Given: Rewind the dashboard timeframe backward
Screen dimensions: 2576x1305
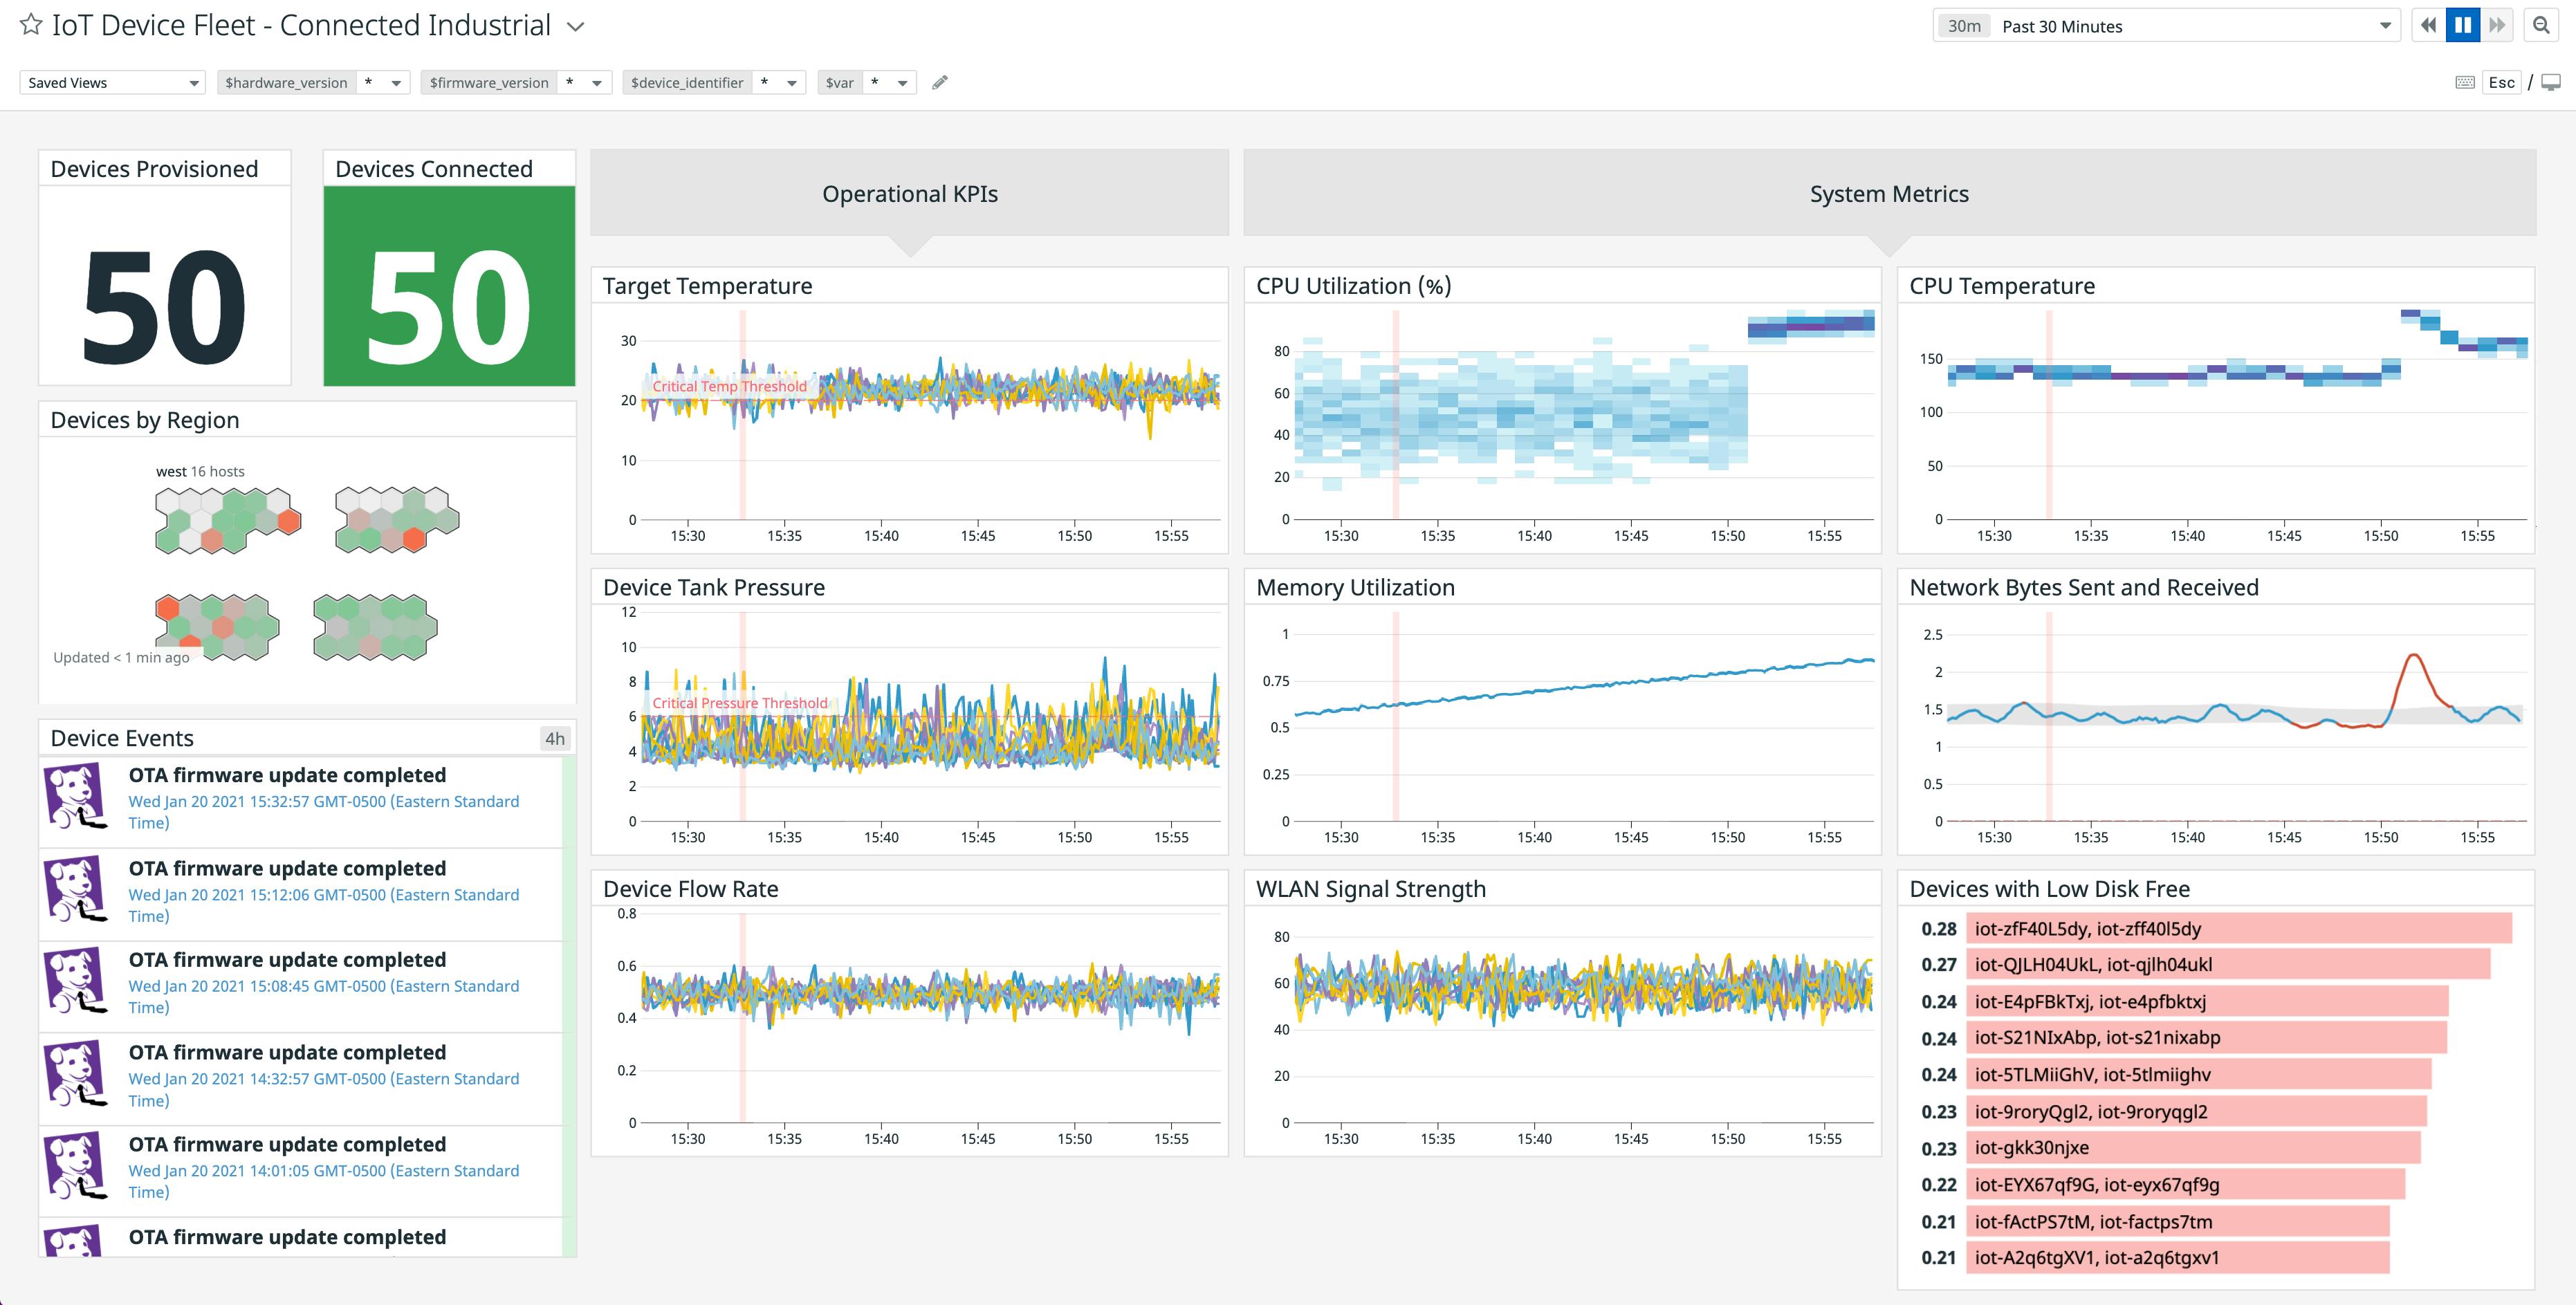Looking at the screenshot, I should [2427, 25].
